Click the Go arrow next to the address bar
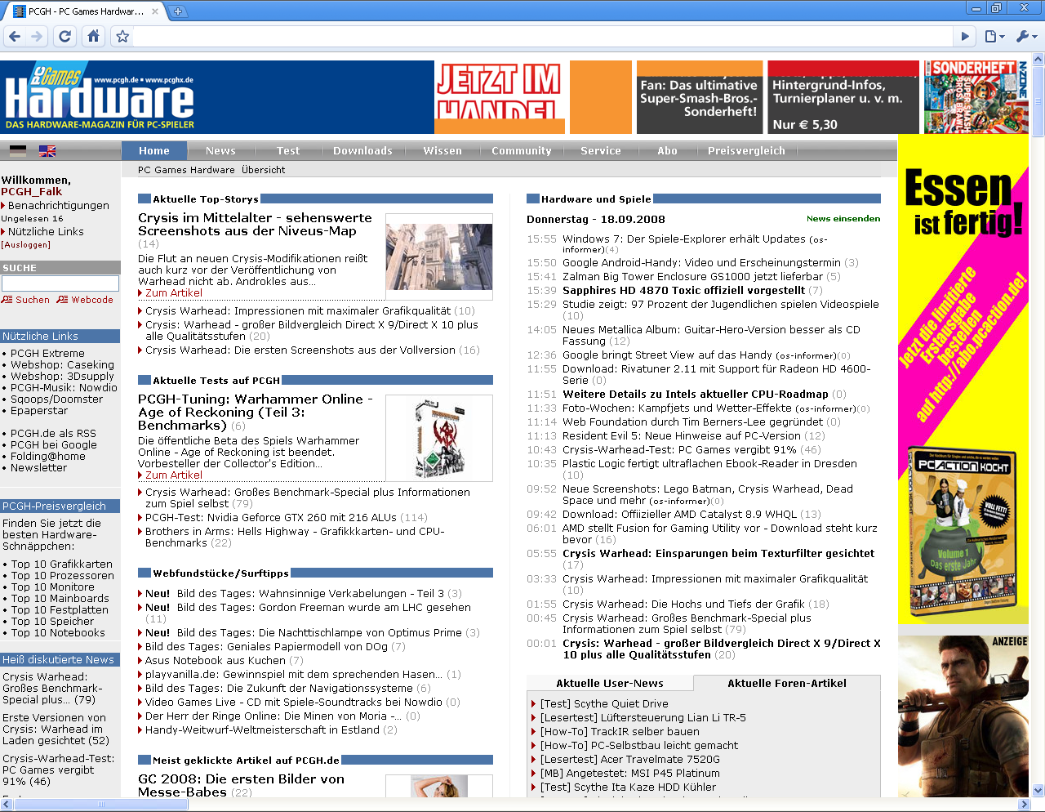This screenshot has height=812, width=1045. [x=965, y=36]
